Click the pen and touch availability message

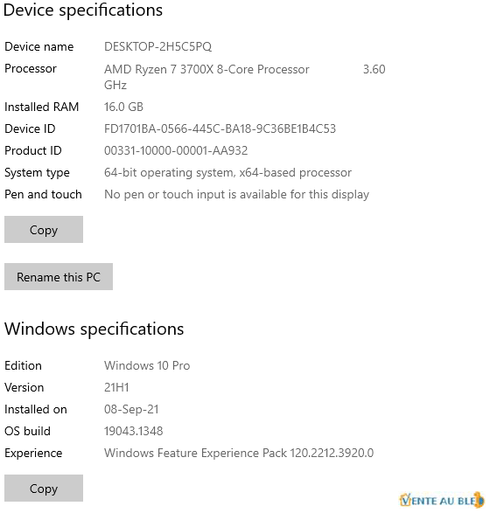coord(236,194)
